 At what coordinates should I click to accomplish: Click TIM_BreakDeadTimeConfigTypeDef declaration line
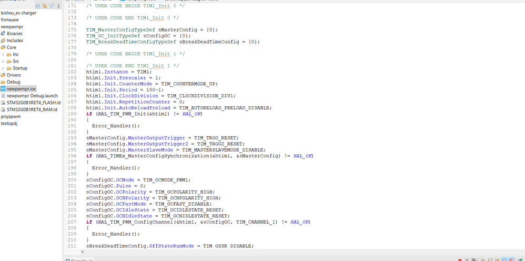pos(173,42)
